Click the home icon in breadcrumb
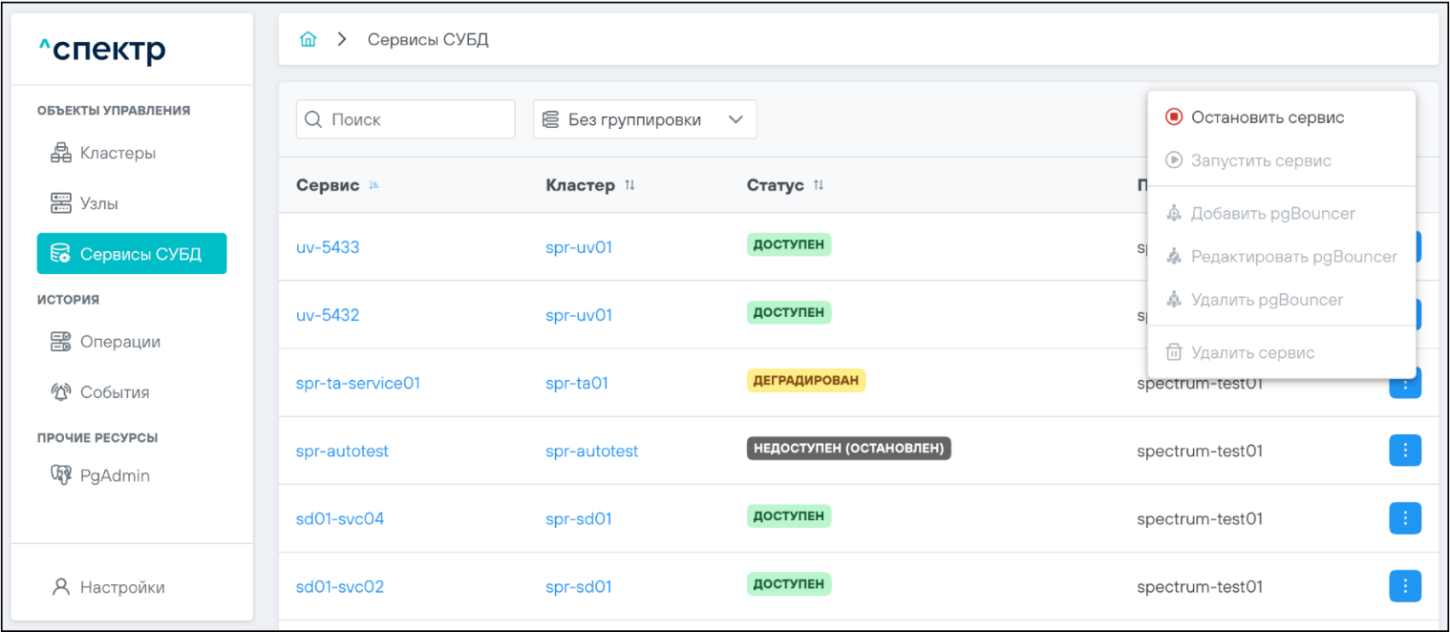The height and width of the screenshot is (632, 1450). [x=308, y=40]
